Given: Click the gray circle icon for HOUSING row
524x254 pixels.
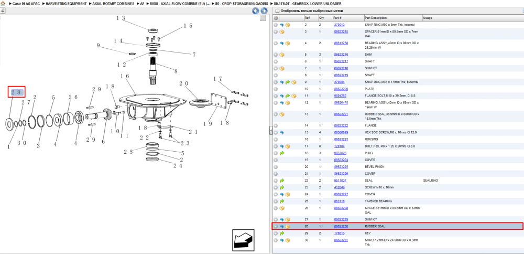Looking at the screenshot, I should click(x=276, y=139).
